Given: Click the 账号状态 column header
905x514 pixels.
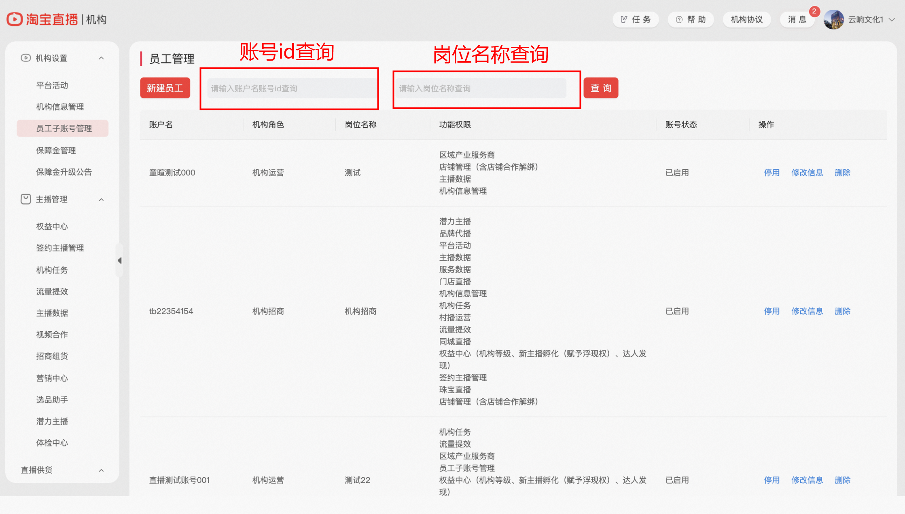Looking at the screenshot, I should (681, 124).
